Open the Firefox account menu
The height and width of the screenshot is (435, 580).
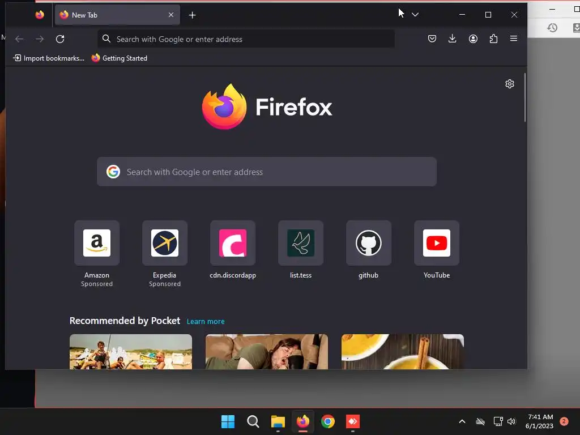tap(473, 39)
